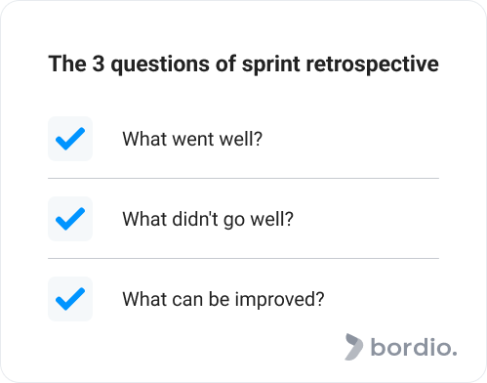
Task: Select the "What didn't go well?" question text
Action: (x=208, y=219)
